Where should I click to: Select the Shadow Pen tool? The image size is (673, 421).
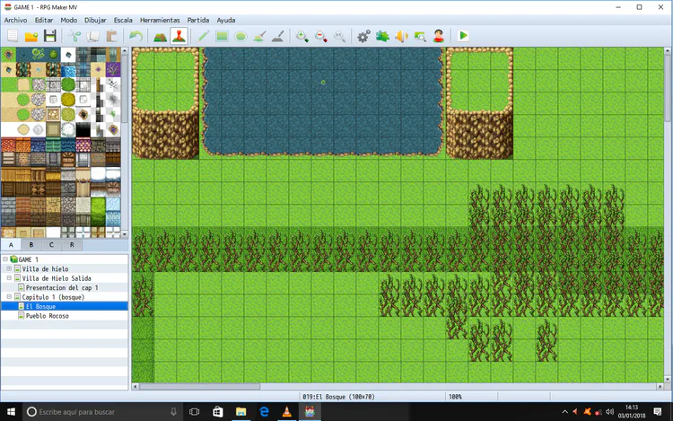278,36
